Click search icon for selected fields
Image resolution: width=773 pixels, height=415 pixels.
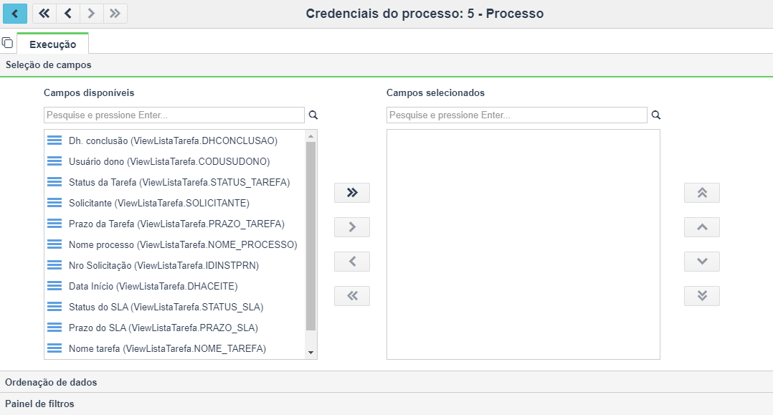[x=655, y=115]
